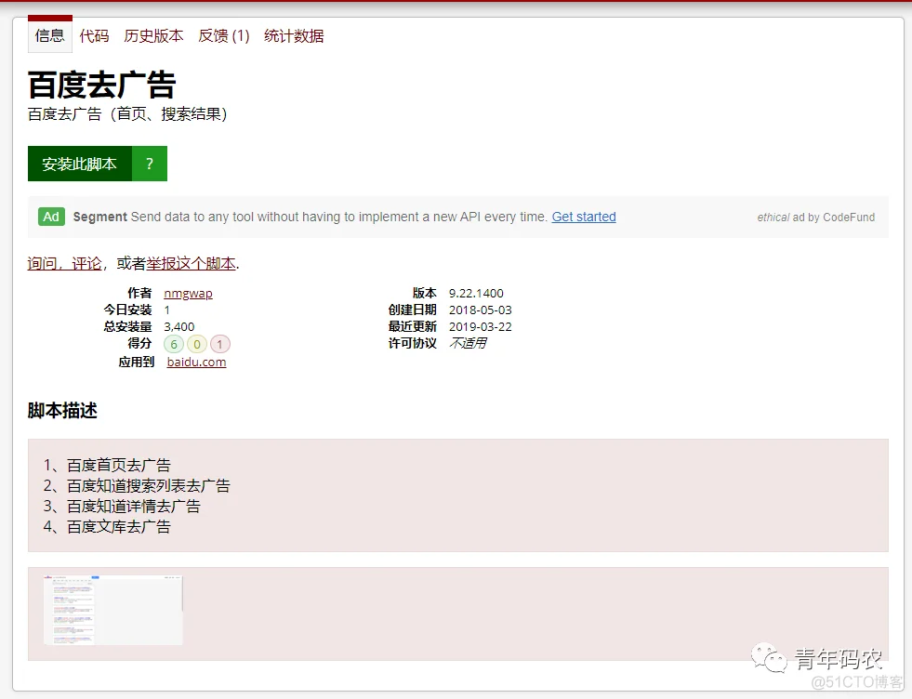Click description line 百度文库去广告
This screenshot has width=912, height=699.
pyautogui.click(x=119, y=526)
